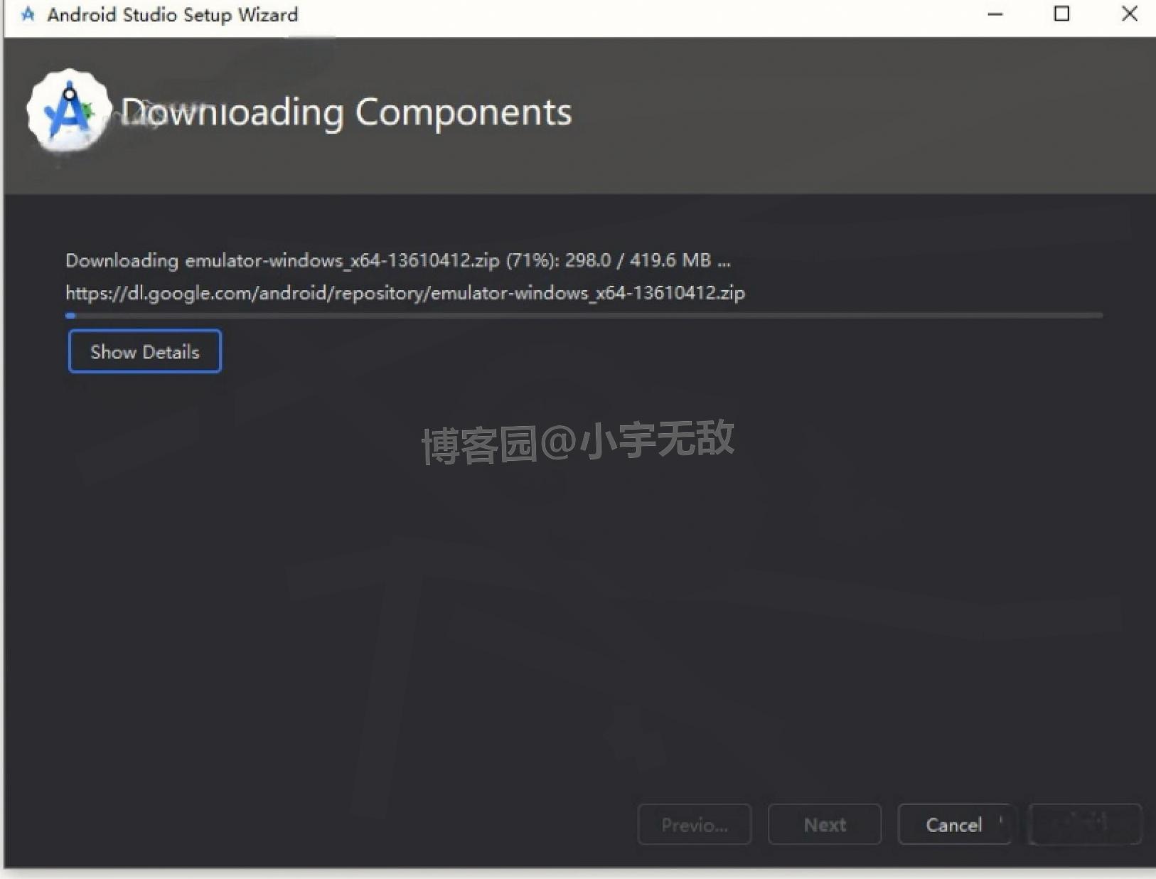Close the Android Studio Setup Wizard
Screen dimensions: 1156x879
(1129, 14)
